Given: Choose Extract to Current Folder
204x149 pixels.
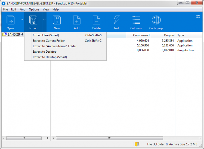Looking at the screenshot, I should (66, 41).
